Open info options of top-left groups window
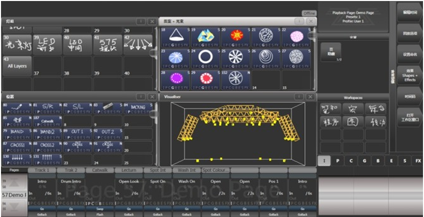 (x=141, y=21)
